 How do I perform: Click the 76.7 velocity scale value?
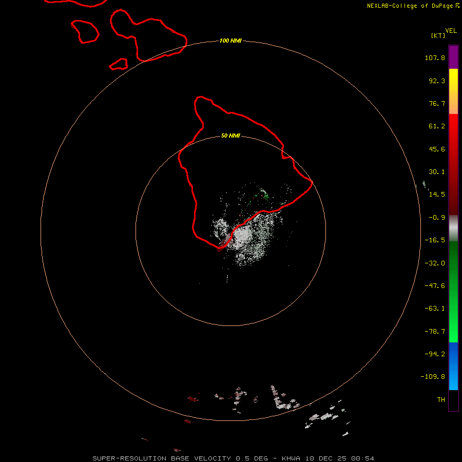point(437,103)
